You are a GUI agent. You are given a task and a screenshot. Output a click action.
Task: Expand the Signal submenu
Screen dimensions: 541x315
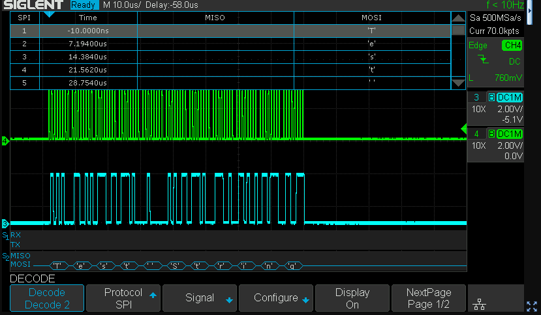(200, 298)
